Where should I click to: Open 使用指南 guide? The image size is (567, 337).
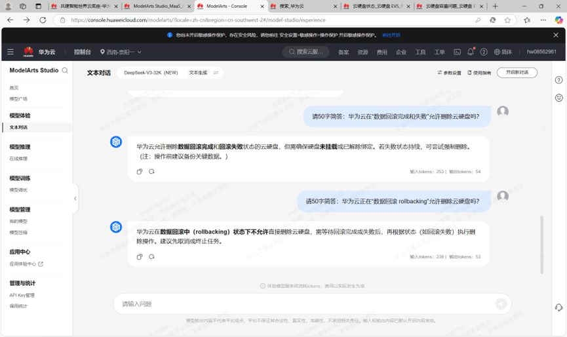coord(479,73)
